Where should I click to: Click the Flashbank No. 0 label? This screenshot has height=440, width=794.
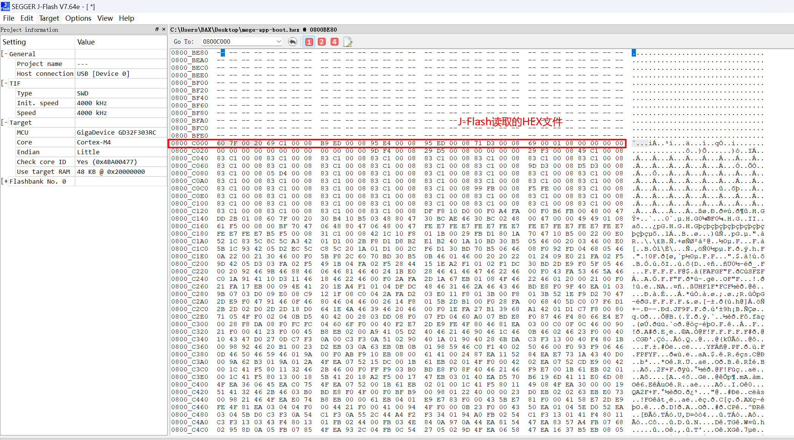[38, 181]
